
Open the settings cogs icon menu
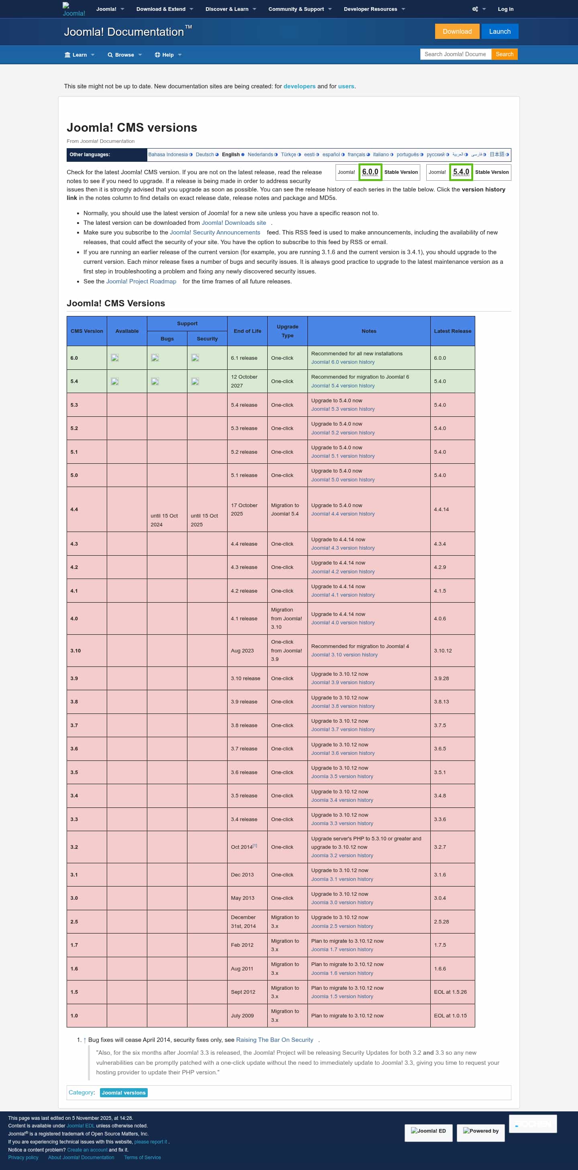(x=475, y=9)
